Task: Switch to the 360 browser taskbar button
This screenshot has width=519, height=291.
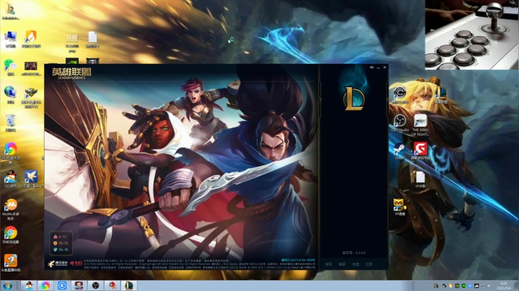Action: pyautogui.click(x=45, y=285)
